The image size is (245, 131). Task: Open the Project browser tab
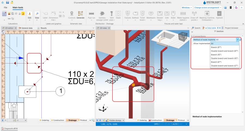pos(230,28)
